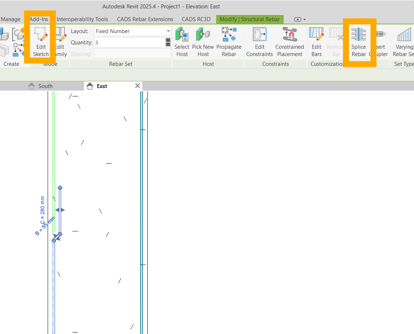This screenshot has width=414, height=334.
Task: Toggle Constrained Placement mode
Action: tap(290, 41)
